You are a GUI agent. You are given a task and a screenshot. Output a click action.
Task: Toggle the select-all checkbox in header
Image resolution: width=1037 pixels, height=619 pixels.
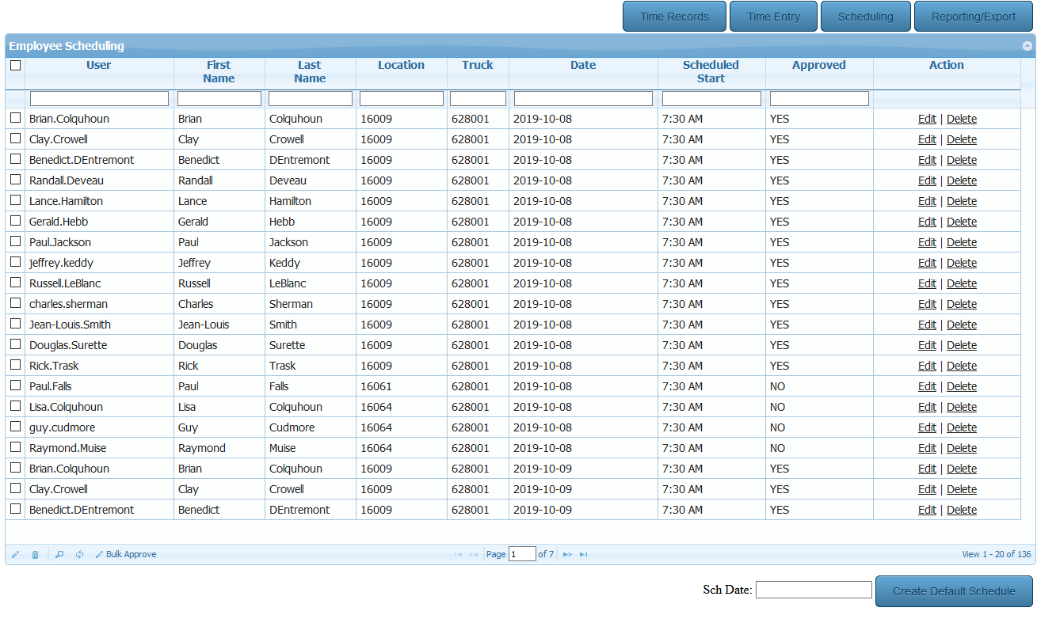(x=15, y=66)
